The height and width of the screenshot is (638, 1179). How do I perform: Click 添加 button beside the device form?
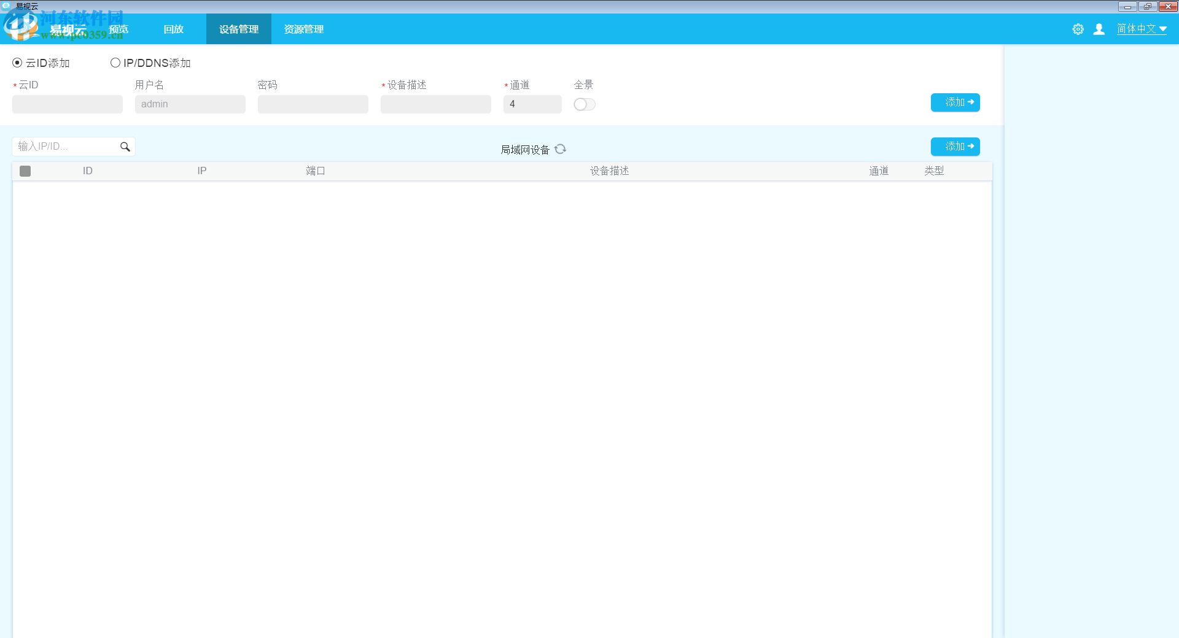point(955,102)
